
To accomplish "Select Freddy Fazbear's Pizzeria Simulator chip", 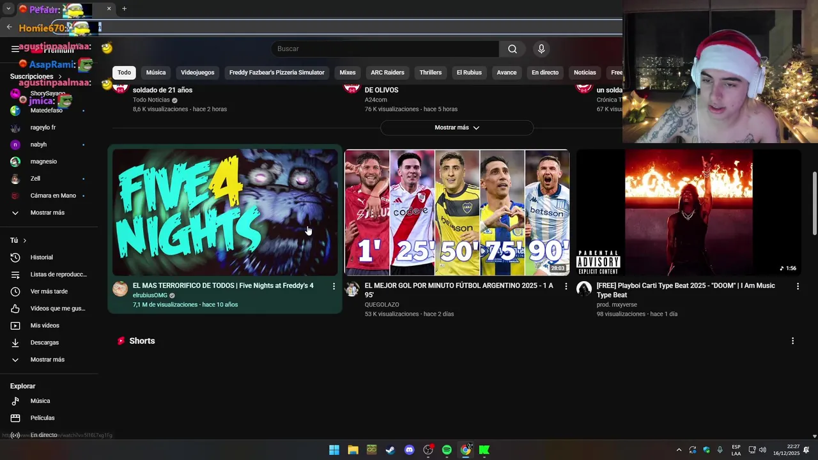I will [277, 72].
